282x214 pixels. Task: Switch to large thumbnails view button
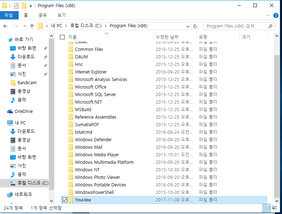pyautogui.click(x=274, y=208)
